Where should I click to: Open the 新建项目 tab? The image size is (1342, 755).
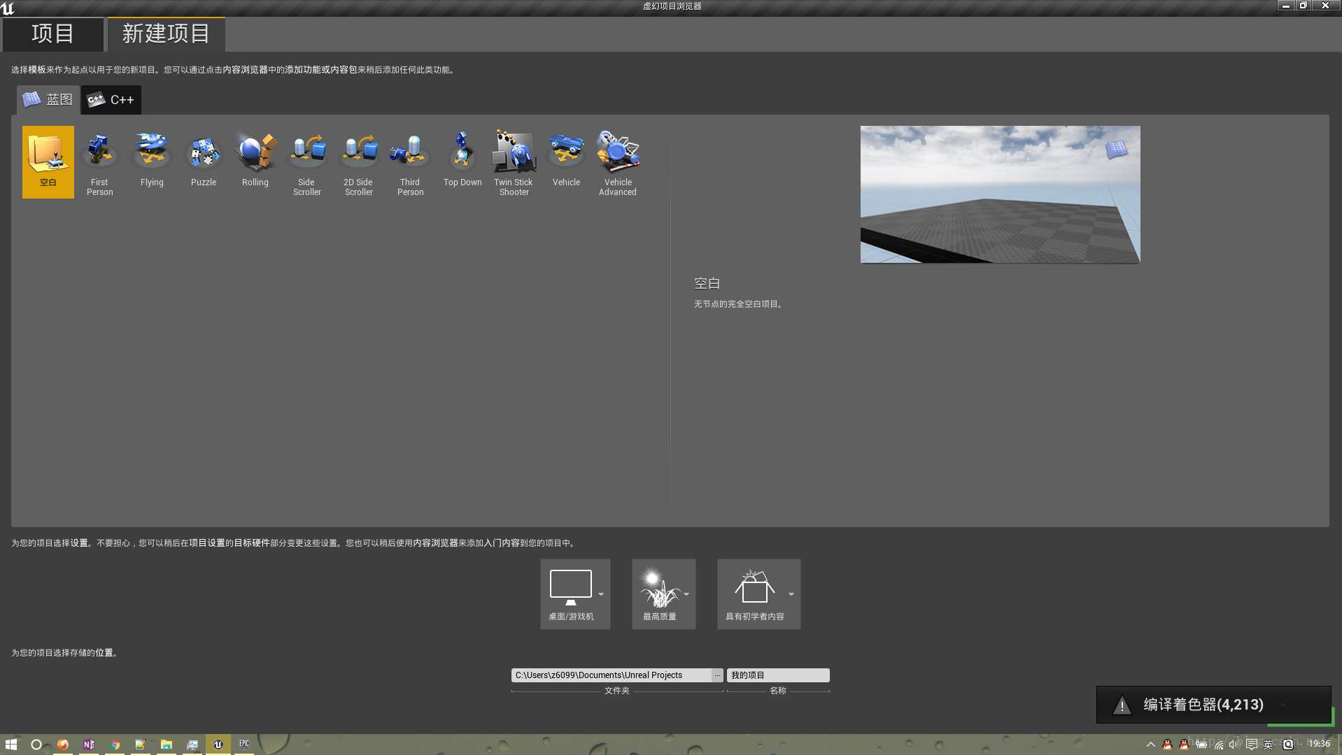click(166, 34)
